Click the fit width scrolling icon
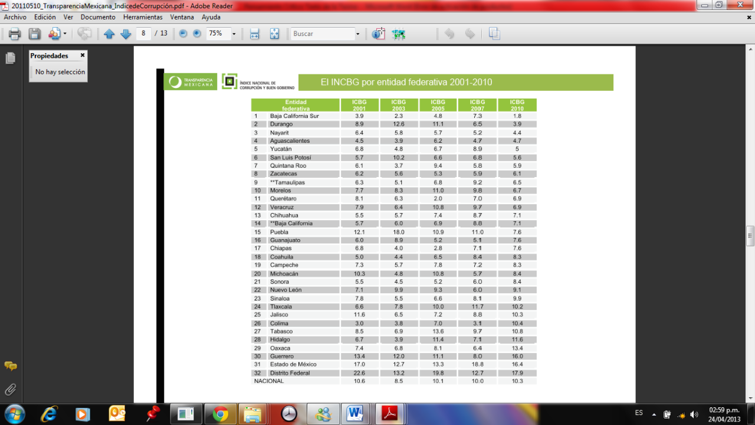 tap(254, 34)
